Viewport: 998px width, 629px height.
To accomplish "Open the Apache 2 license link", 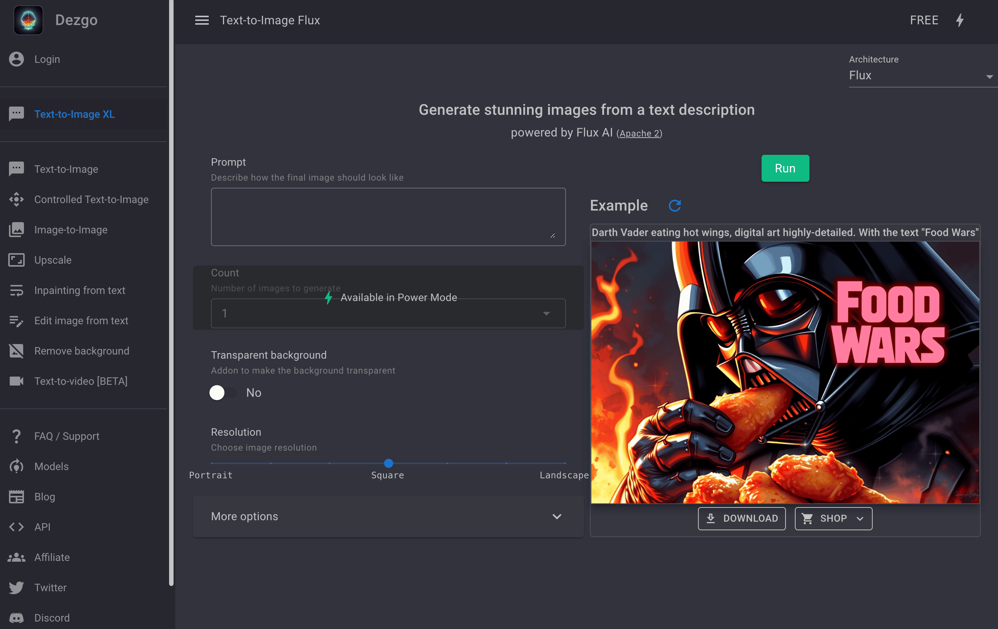I will [x=639, y=134].
